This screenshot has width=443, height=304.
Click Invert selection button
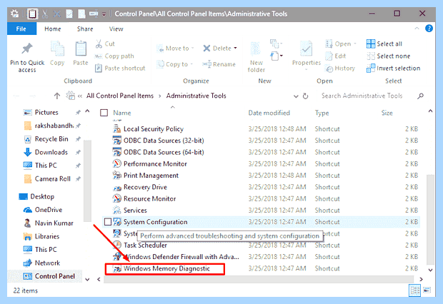point(393,69)
